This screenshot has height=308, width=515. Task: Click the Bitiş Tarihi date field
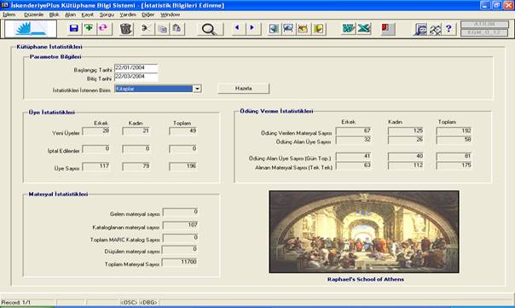coord(136,77)
